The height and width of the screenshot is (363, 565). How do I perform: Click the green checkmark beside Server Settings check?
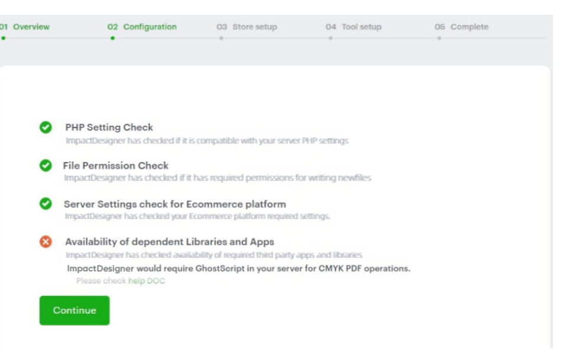point(46,204)
